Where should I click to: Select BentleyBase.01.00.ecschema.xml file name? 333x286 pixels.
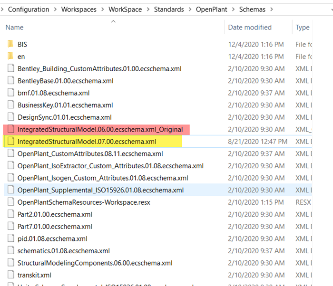tap(66, 81)
